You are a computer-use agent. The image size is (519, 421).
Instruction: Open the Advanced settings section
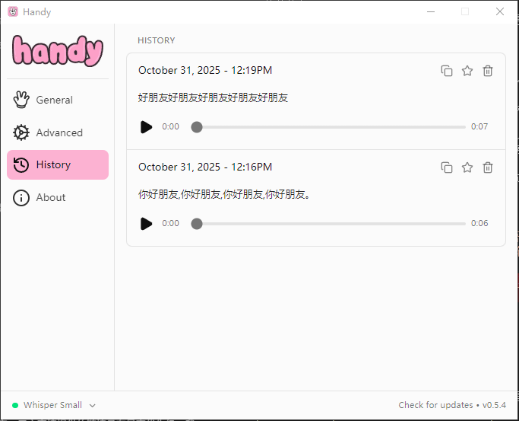(58, 132)
